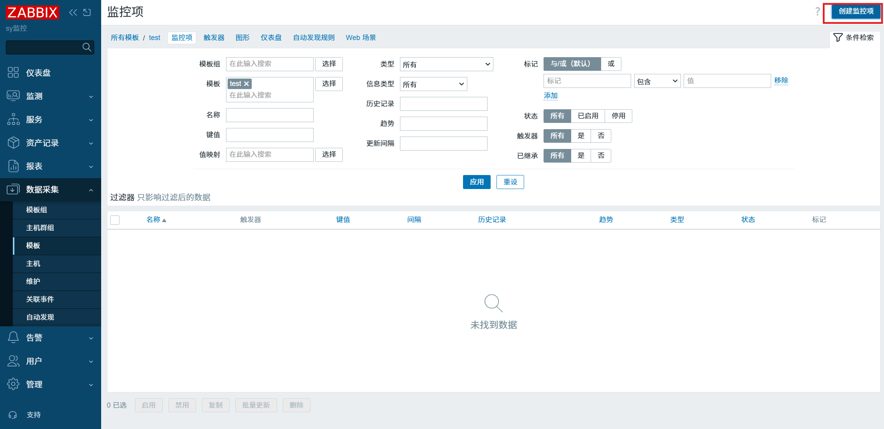Remove the test template tag
This screenshot has width=884, height=429.
click(246, 84)
